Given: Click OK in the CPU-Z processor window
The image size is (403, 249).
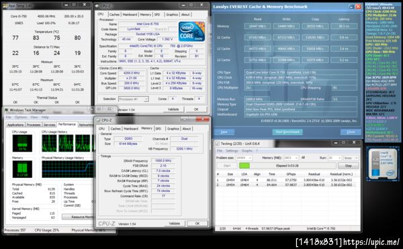Looking at the screenshot, I should coord(196,109).
